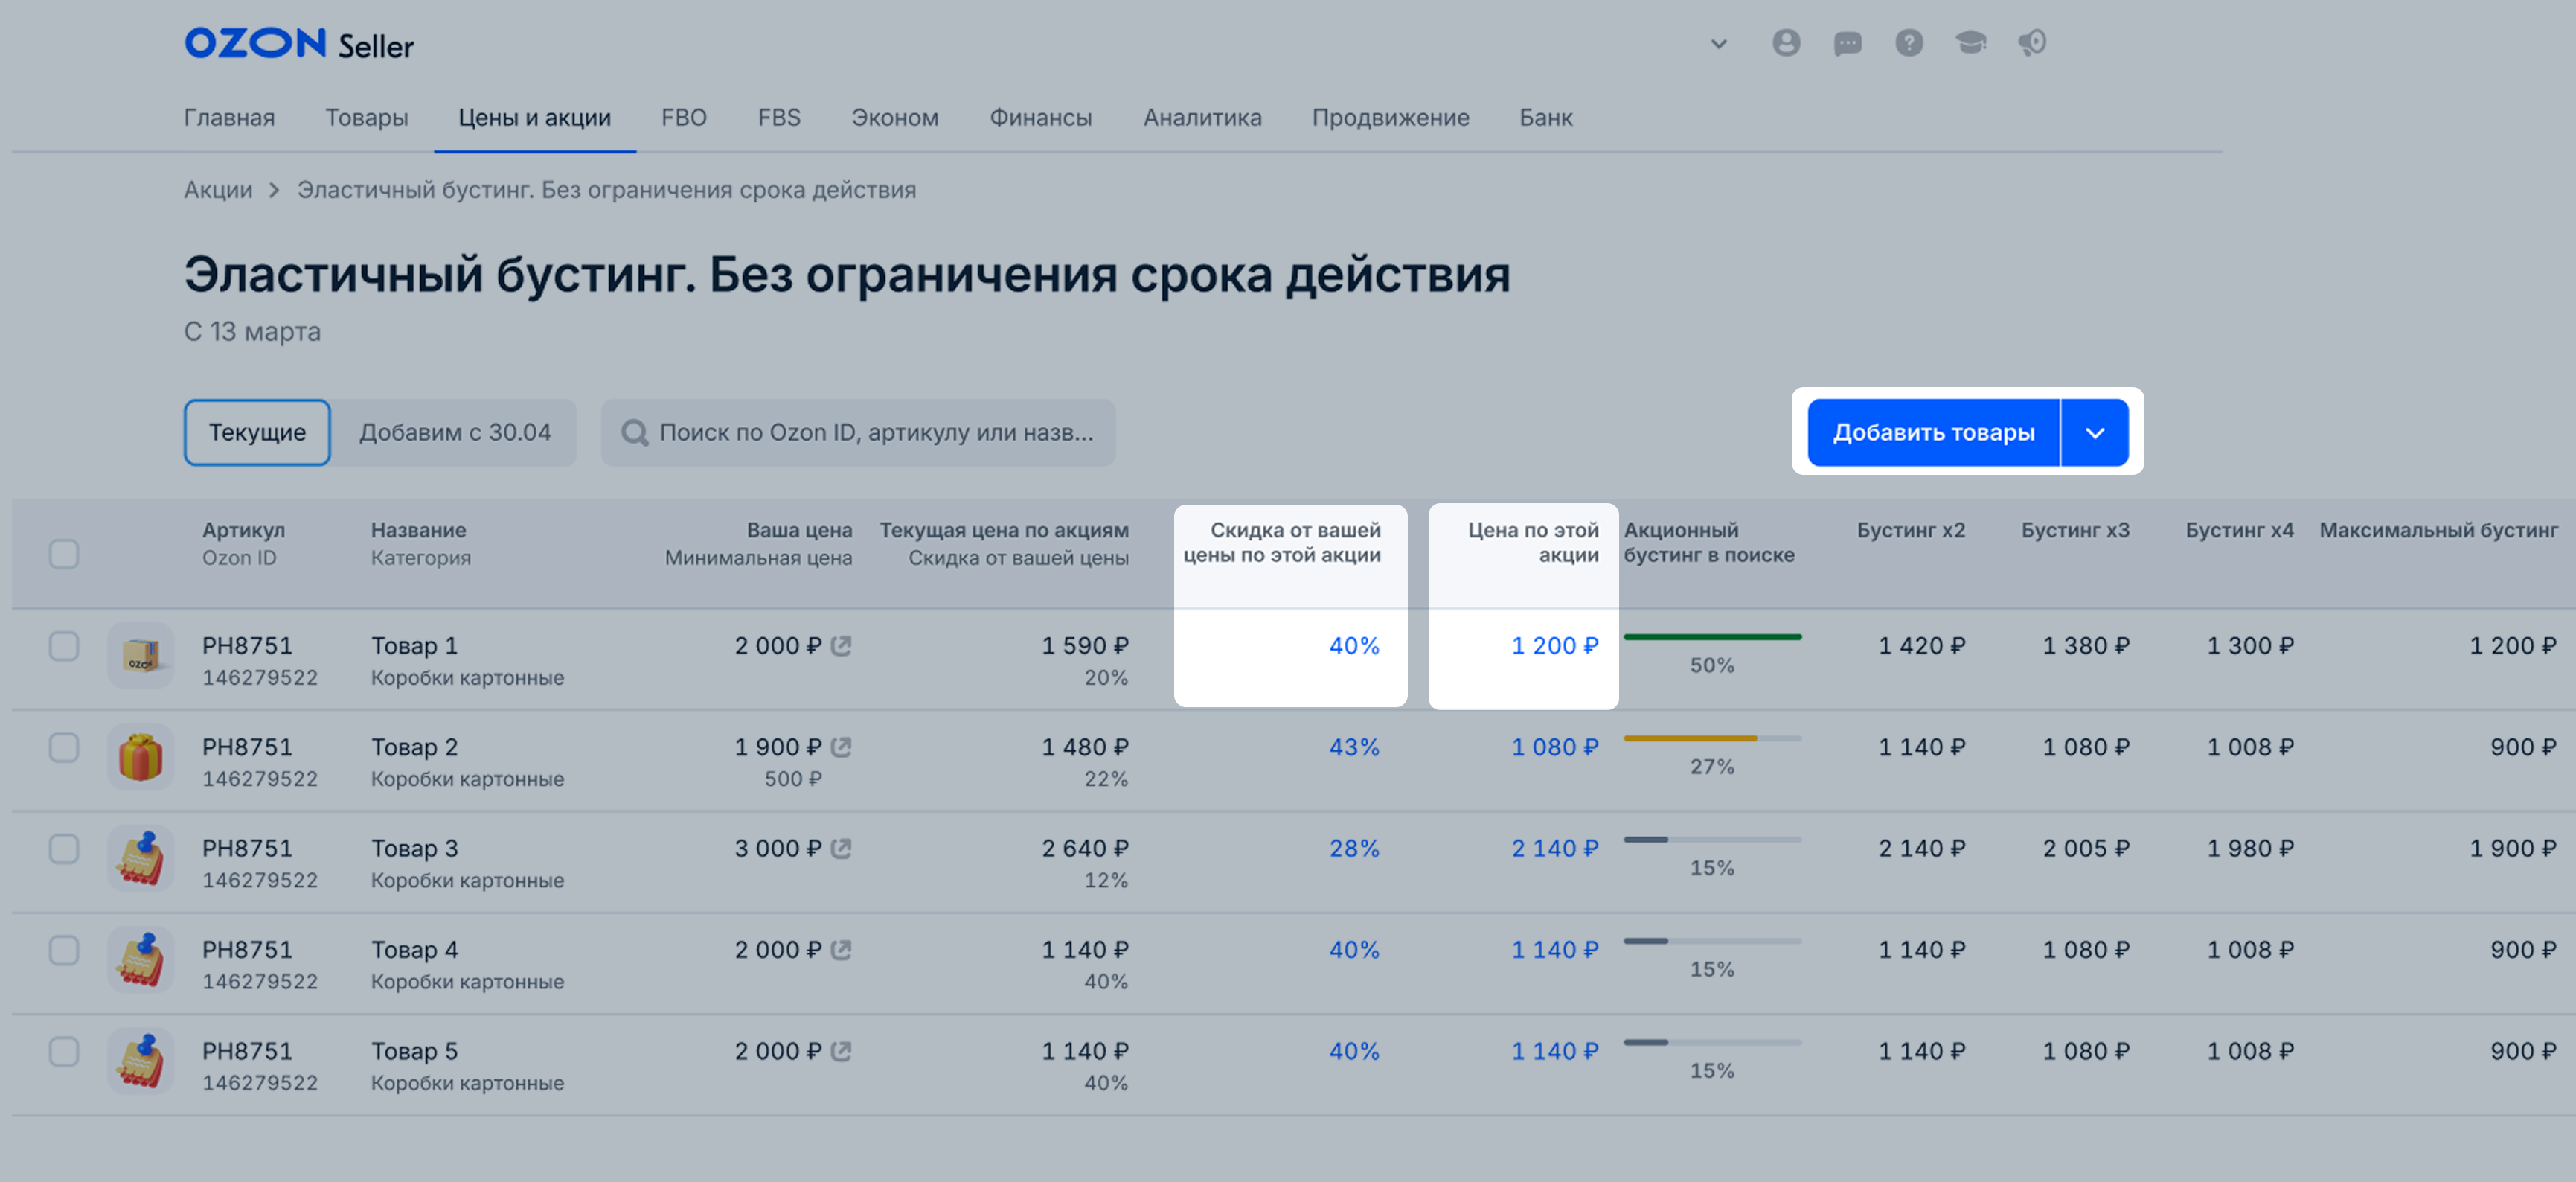The image size is (2576, 1182).
Task: Click the blue 2 140 ₽ promo price for Товар 3
Action: pos(1555,848)
